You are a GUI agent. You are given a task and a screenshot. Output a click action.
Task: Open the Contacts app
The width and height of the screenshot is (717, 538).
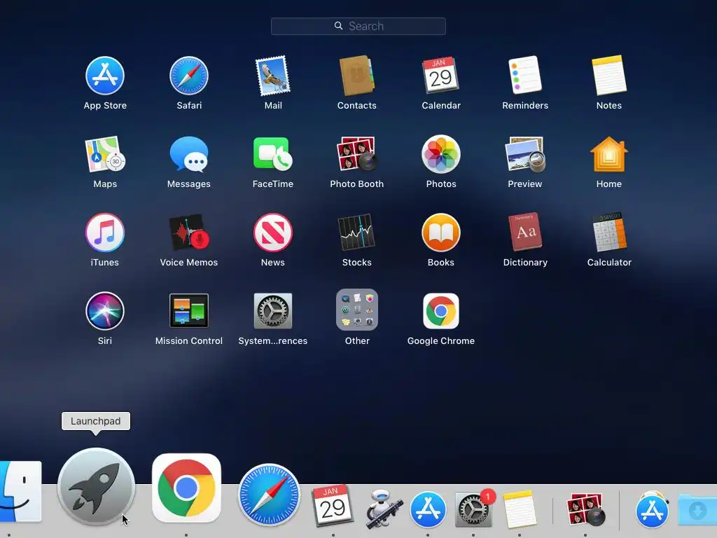point(356,76)
